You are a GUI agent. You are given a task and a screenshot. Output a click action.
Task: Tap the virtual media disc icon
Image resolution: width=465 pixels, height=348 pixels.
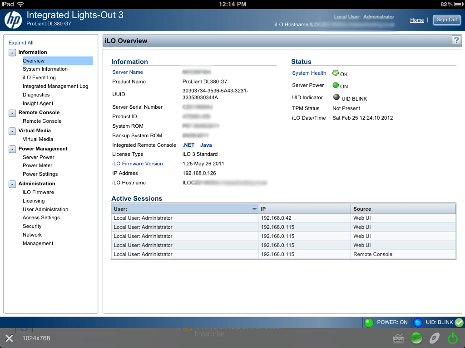click(x=435, y=338)
